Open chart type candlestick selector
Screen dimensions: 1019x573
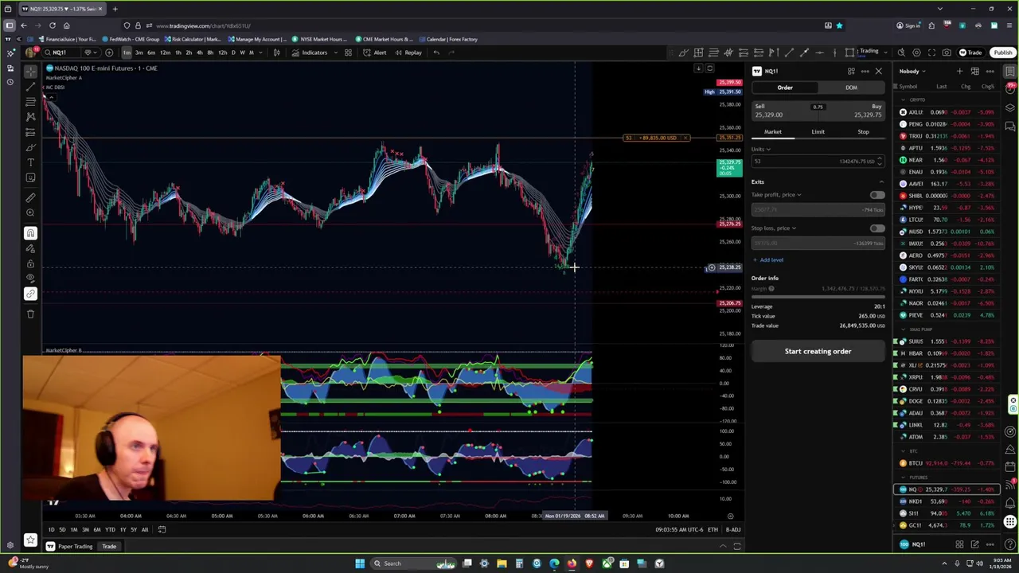(x=276, y=53)
